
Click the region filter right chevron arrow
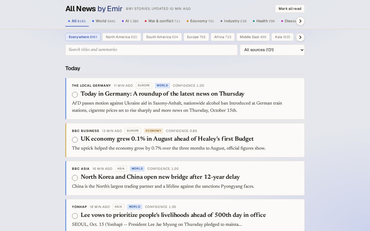click(x=300, y=37)
